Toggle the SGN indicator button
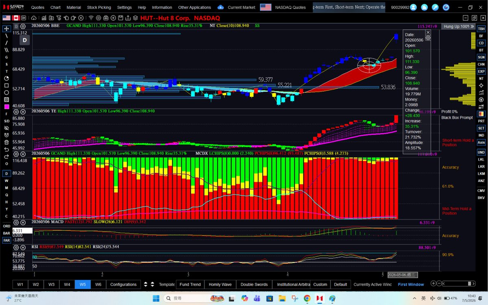This screenshot has width=488, height=305. (x=481, y=57)
